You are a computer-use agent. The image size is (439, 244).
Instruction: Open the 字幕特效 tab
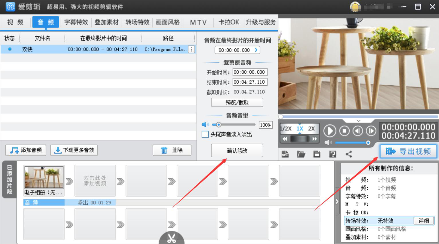pos(76,22)
